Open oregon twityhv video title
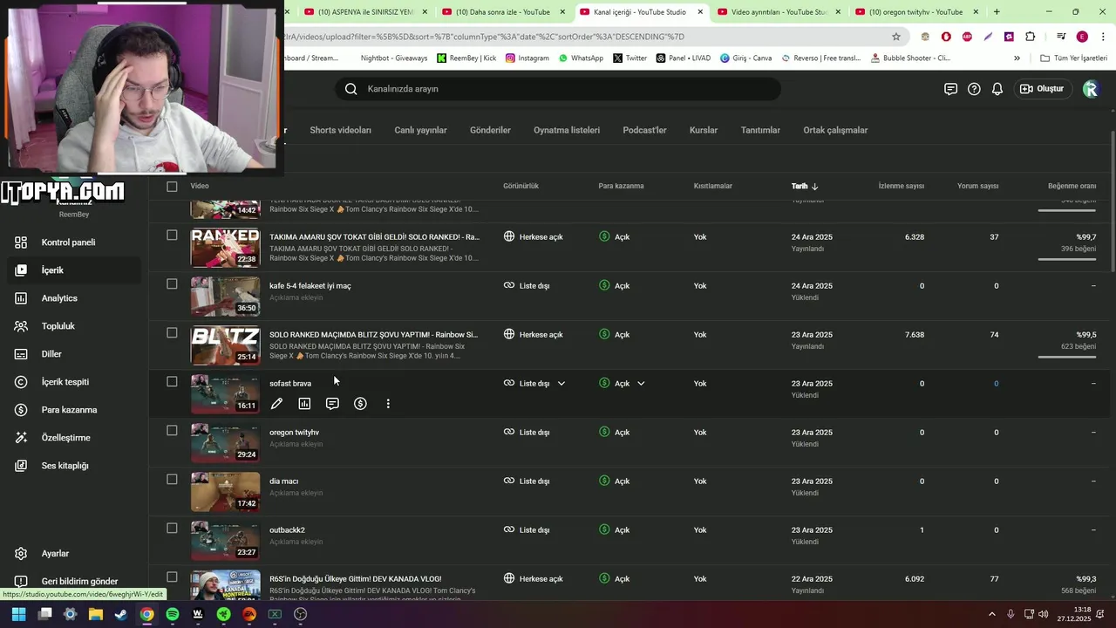Screen dimensions: 1116x628 pyautogui.click(x=294, y=433)
